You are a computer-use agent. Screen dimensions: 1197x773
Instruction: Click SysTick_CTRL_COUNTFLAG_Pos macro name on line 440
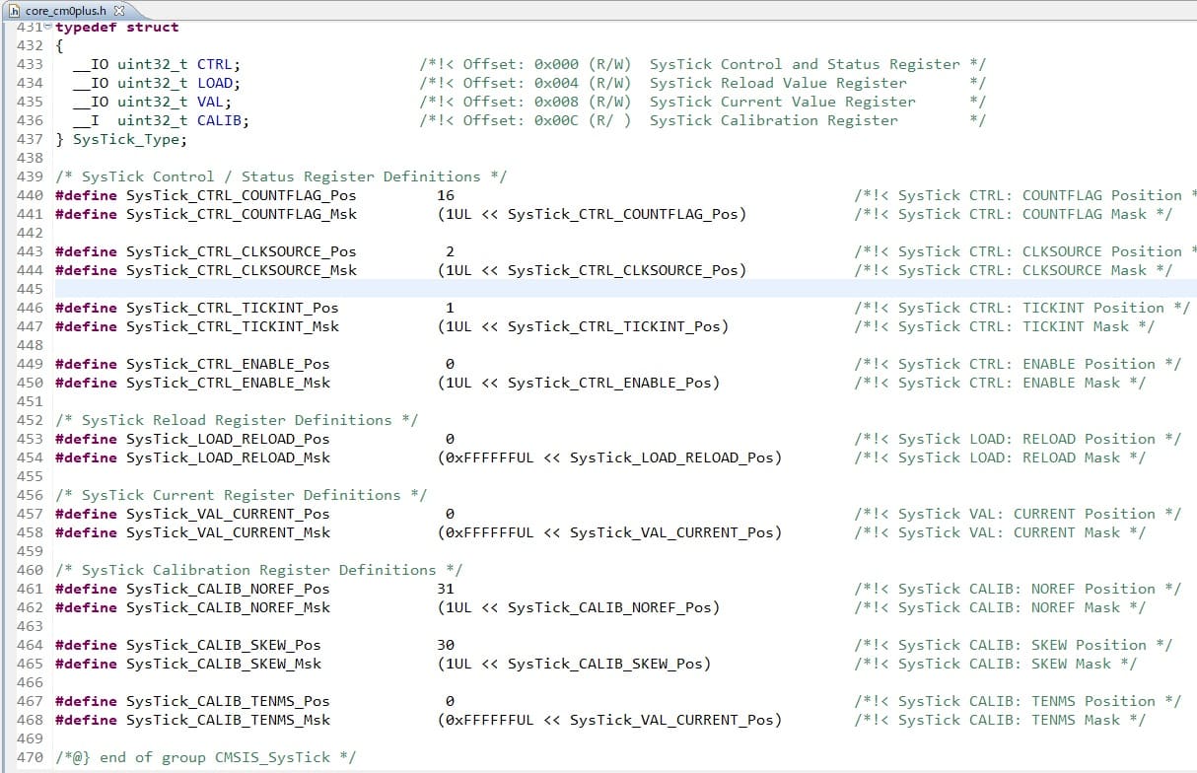[241, 195]
